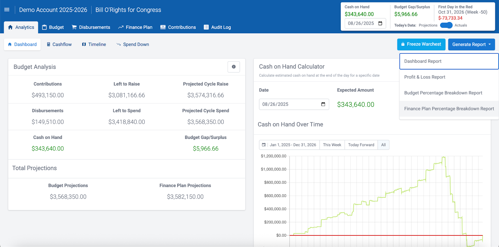Toggle Projections/Actuals data switch
The width and height of the screenshot is (499, 247).
[x=446, y=25]
